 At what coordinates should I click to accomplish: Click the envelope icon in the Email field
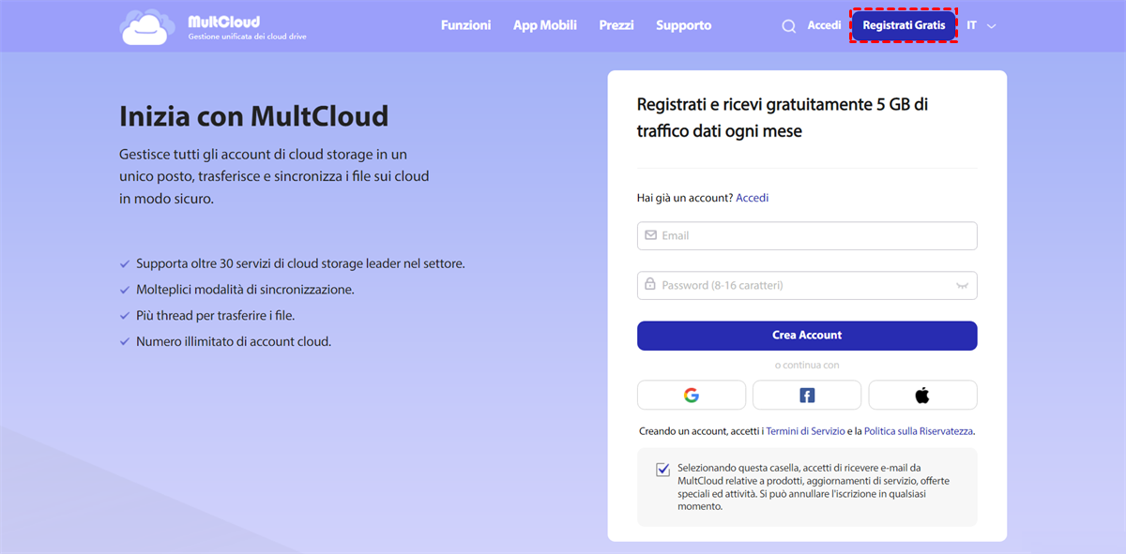(650, 235)
